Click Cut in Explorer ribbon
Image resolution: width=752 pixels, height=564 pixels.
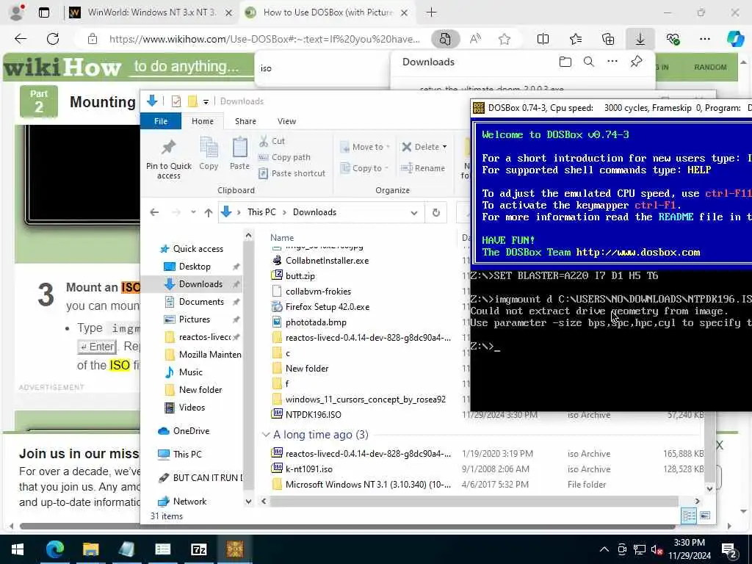pyautogui.click(x=272, y=141)
